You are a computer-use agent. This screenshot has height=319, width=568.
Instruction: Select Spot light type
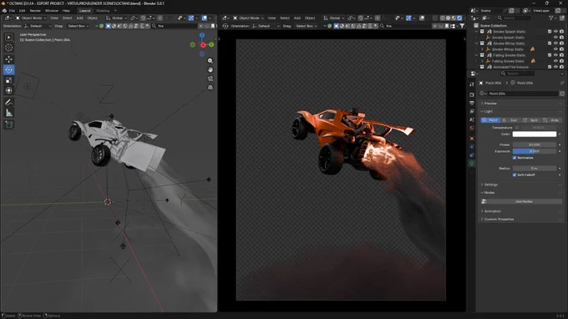click(x=531, y=120)
